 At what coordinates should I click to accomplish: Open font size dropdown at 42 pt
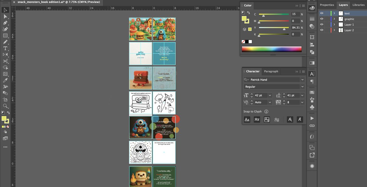coord(270,95)
